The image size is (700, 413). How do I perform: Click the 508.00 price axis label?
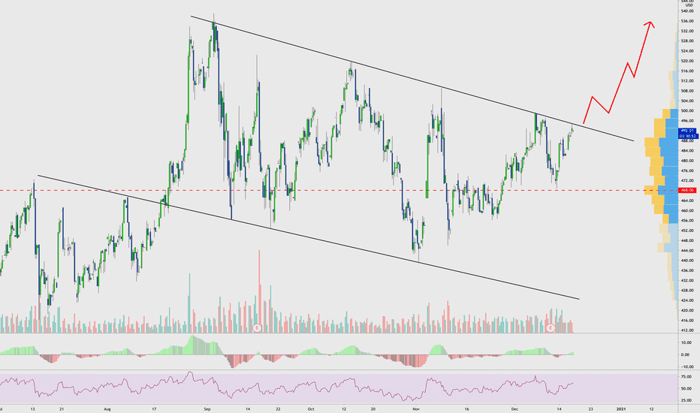[687, 91]
